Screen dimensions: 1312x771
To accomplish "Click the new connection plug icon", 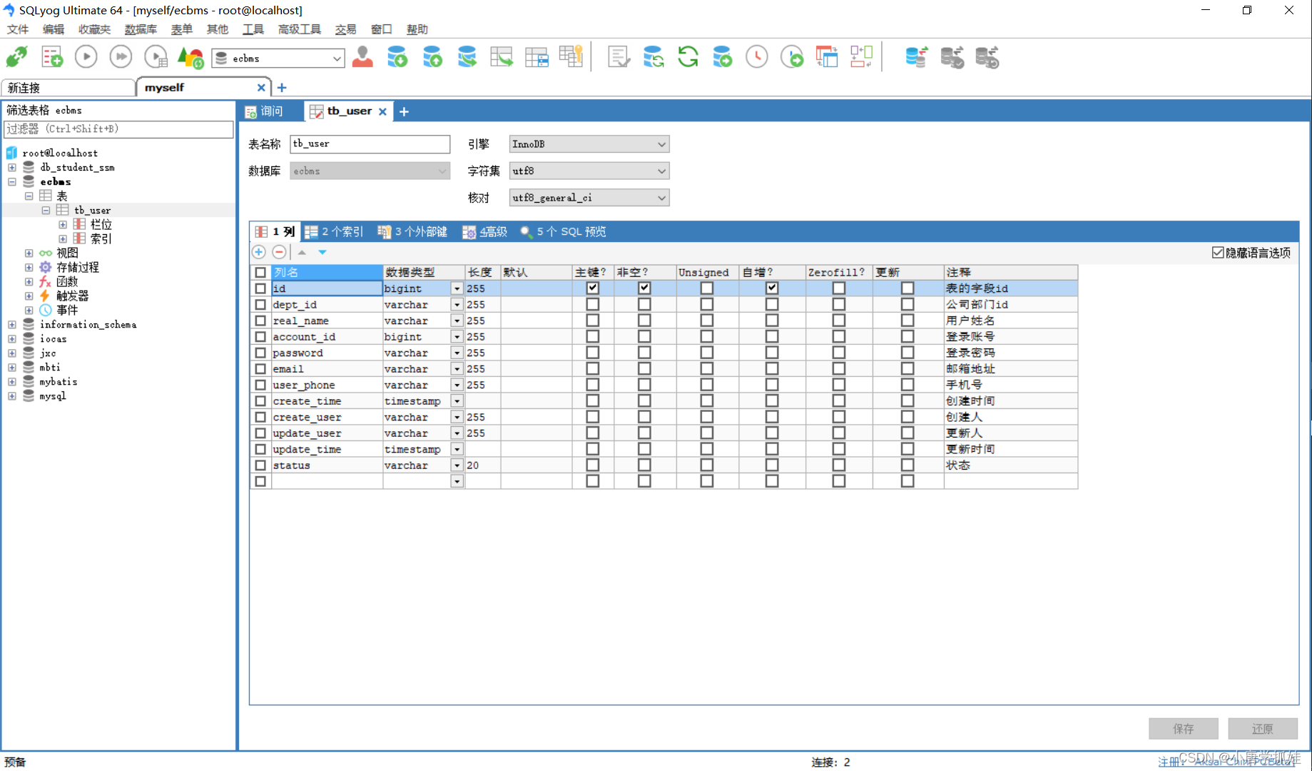I will click(x=17, y=57).
